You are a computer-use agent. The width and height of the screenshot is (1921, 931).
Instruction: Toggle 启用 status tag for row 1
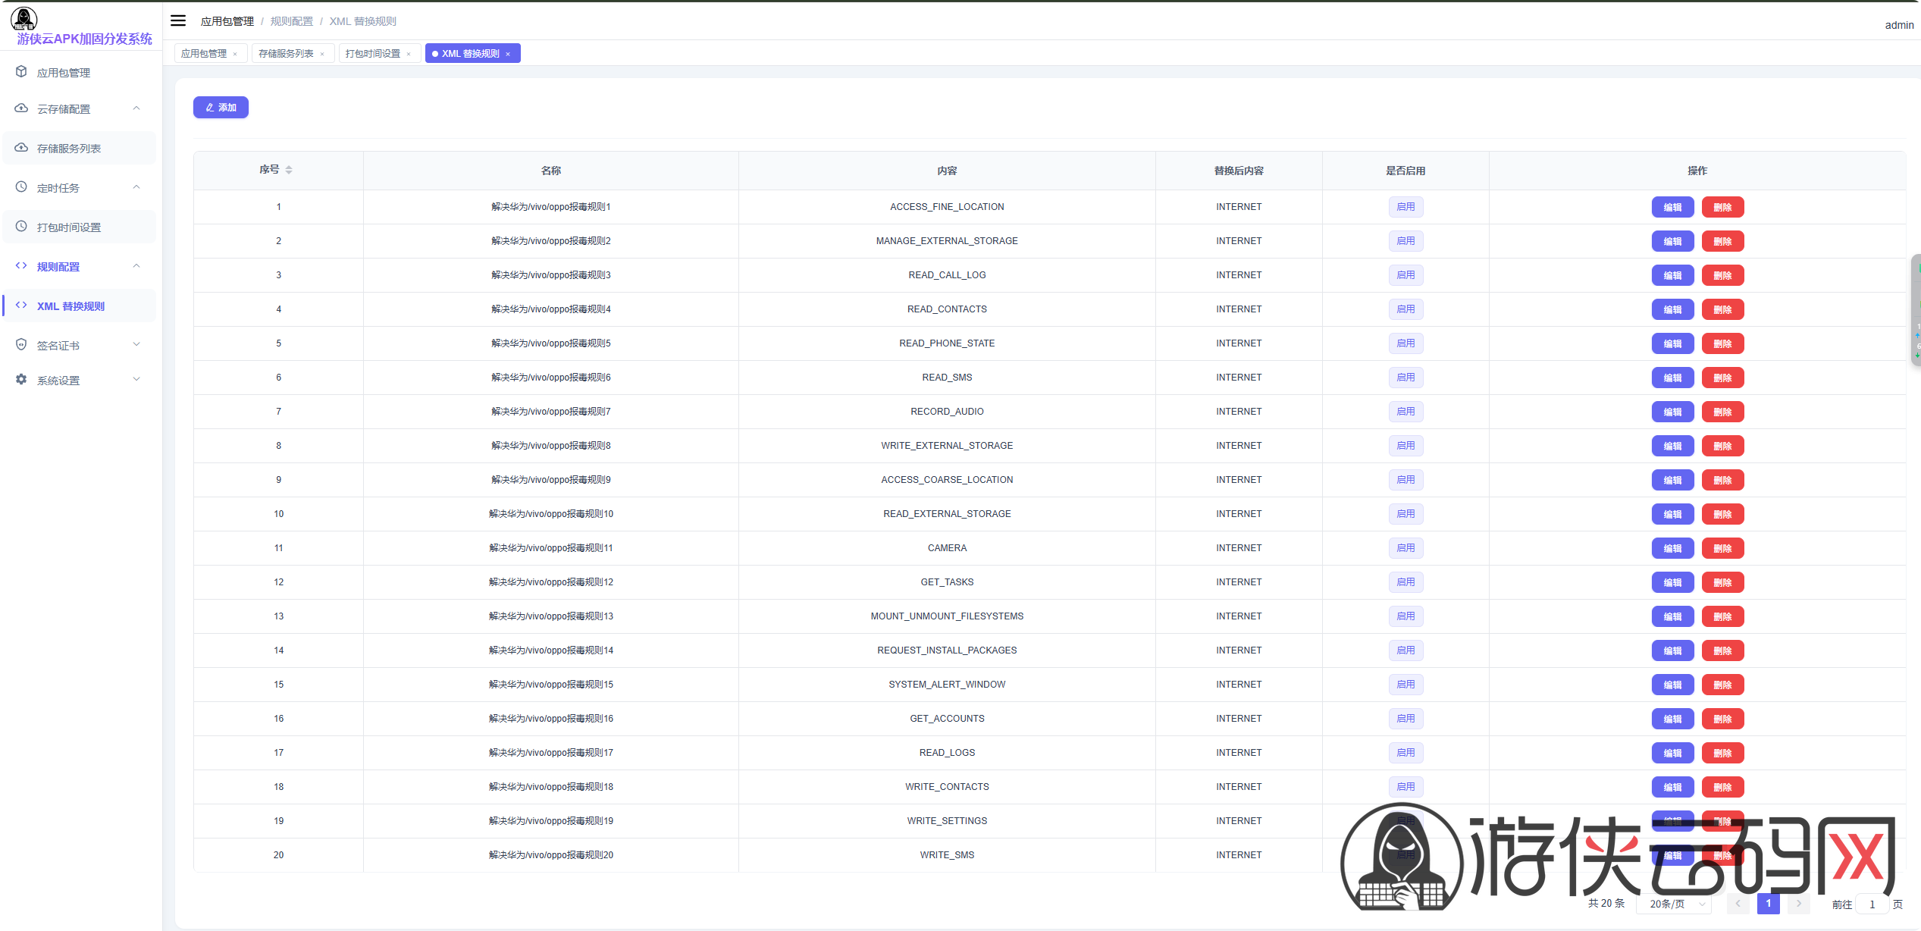click(x=1405, y=207)
